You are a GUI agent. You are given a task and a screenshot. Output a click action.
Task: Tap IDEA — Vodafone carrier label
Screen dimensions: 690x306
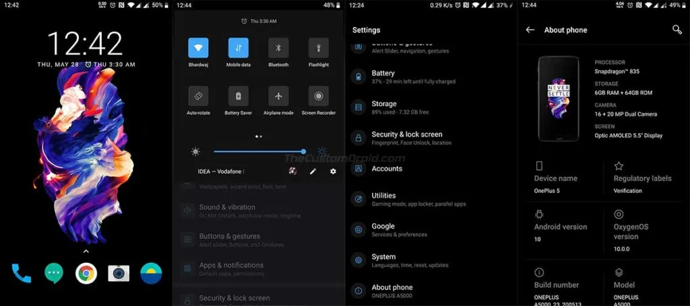click(221, 171)
